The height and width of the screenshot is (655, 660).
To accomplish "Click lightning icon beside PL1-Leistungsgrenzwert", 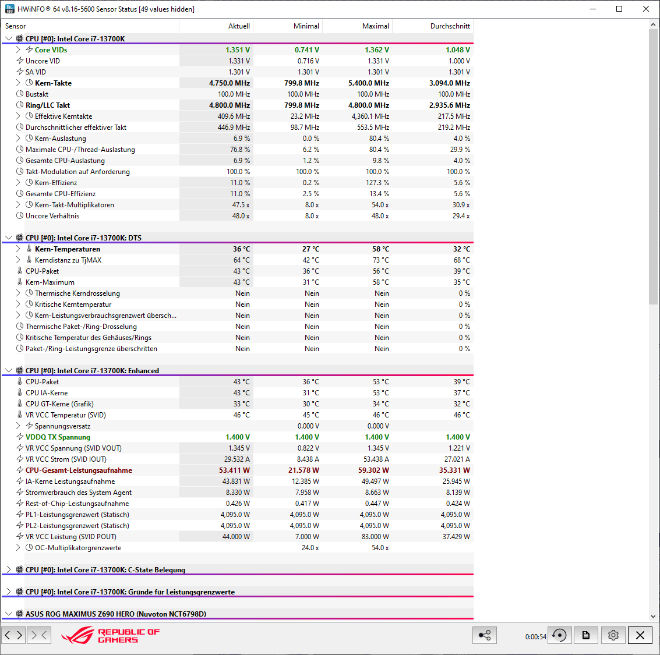I will (20, 514).
